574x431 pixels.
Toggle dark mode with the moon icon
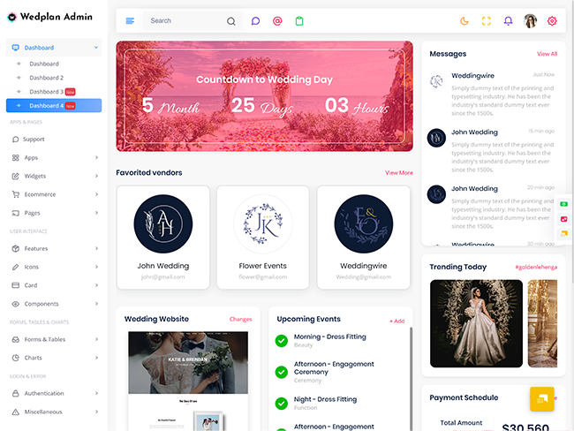point(464,20)
